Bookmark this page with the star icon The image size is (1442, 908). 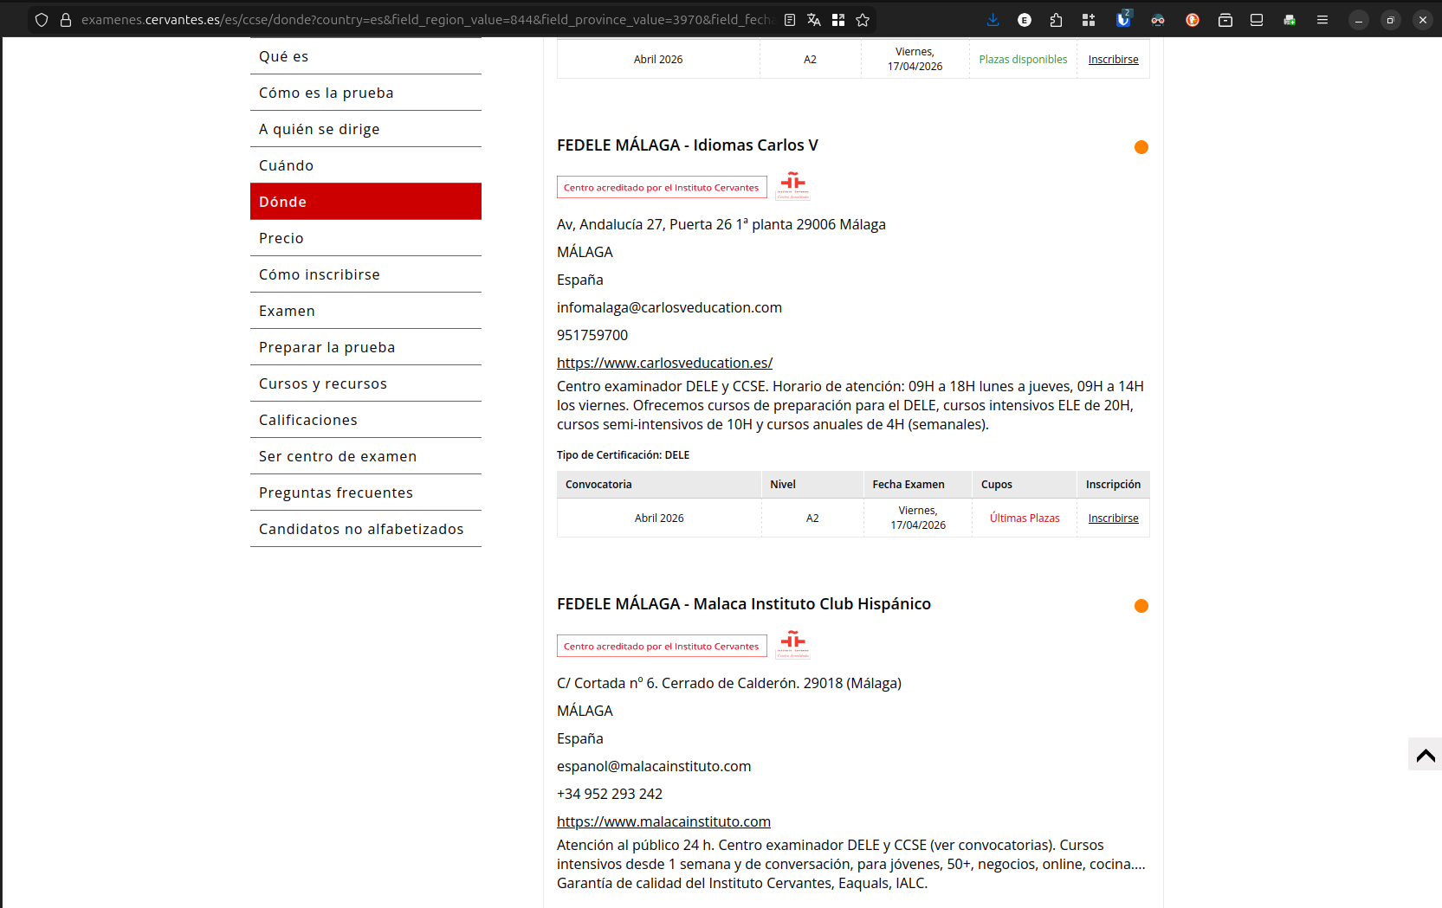tap(863, 20)
